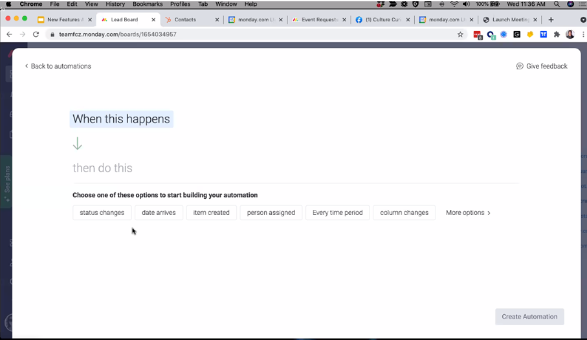Open the Chrome tab search dropdown
Viewport: 587px width, 340px height.
582,19
